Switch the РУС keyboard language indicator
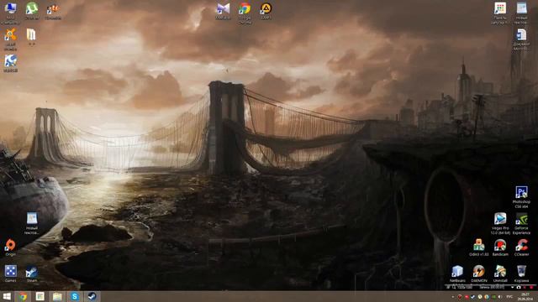 point(509,297)
